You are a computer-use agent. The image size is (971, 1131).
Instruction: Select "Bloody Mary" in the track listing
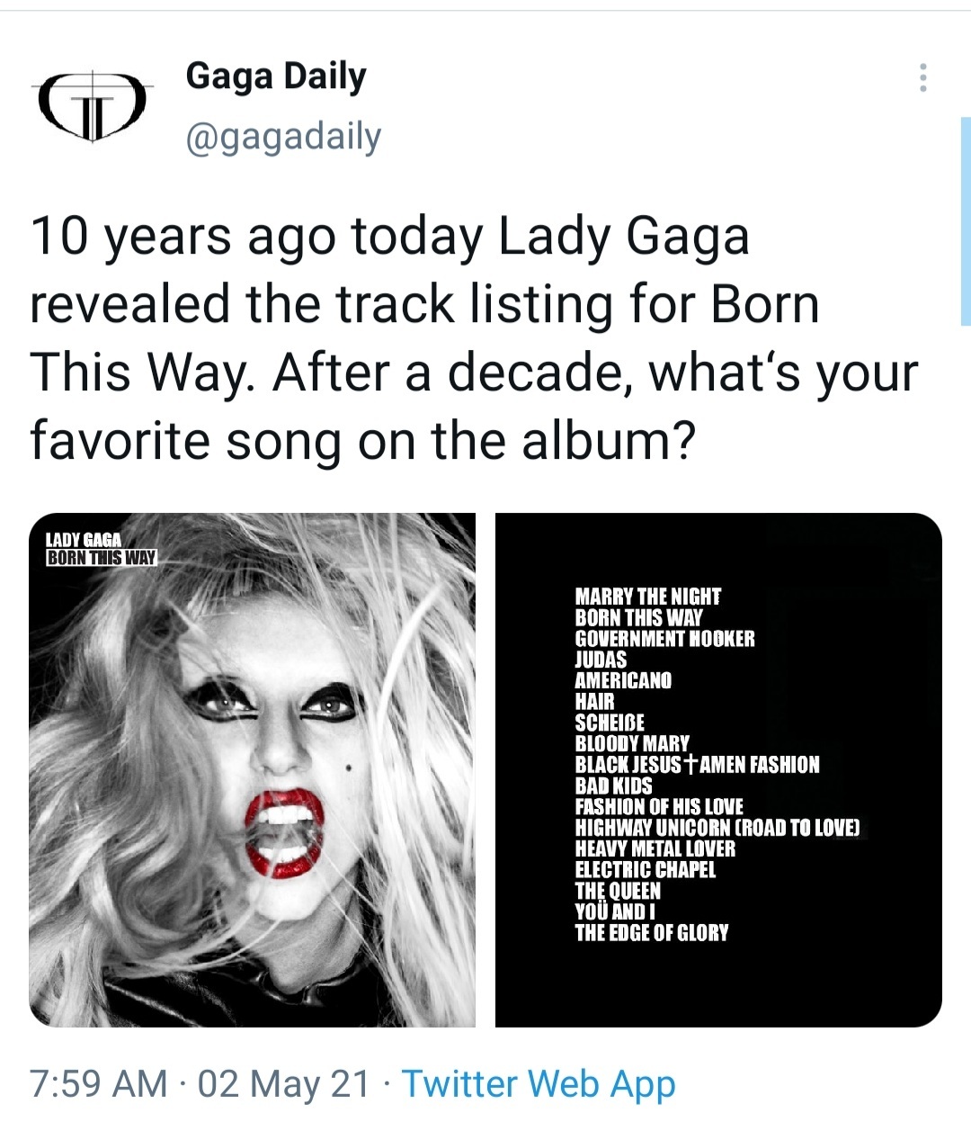[x=632, y=743]
